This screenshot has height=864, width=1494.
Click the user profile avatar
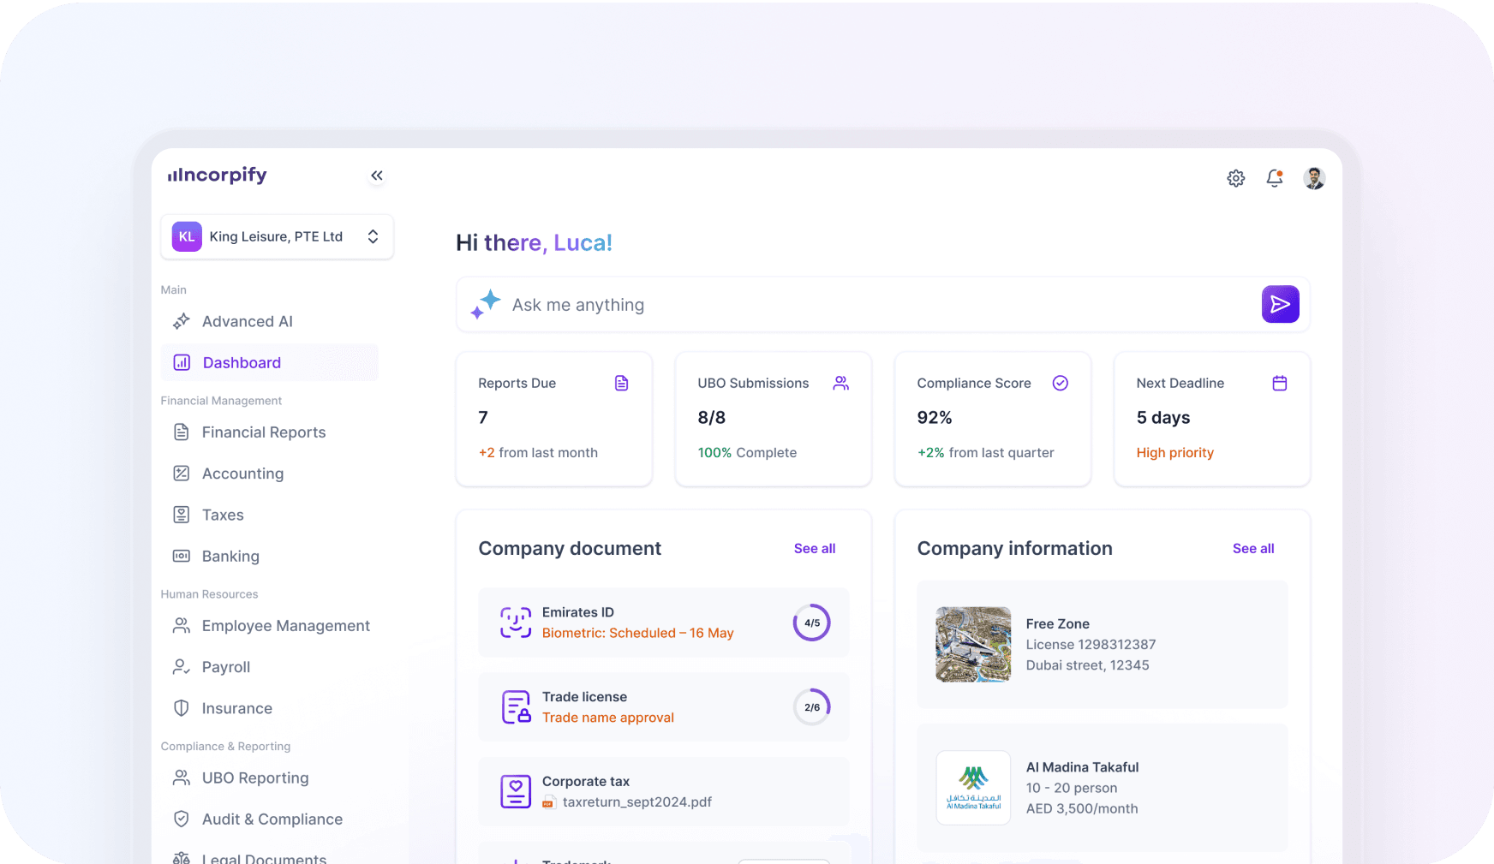tap(1314, 178)
